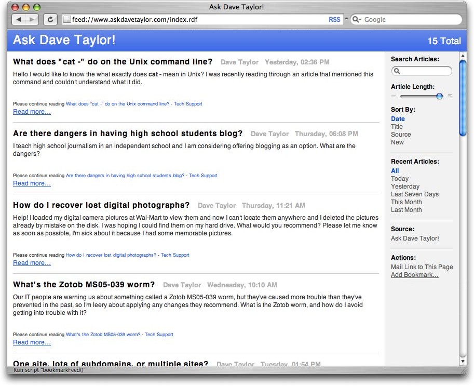This screenshot has width=474, height=386.
Task: Click the scrollbar down arrow
Action: click(463, 362)
